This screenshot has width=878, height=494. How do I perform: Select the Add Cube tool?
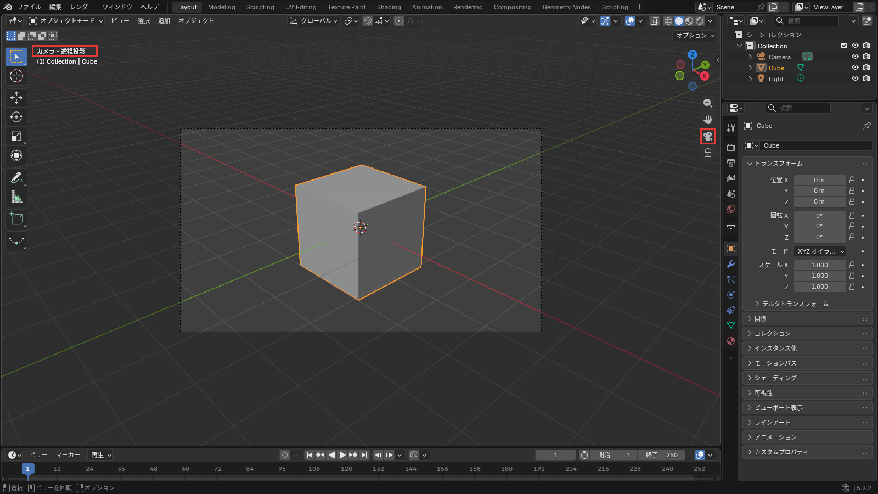click(x=16, y=219)
